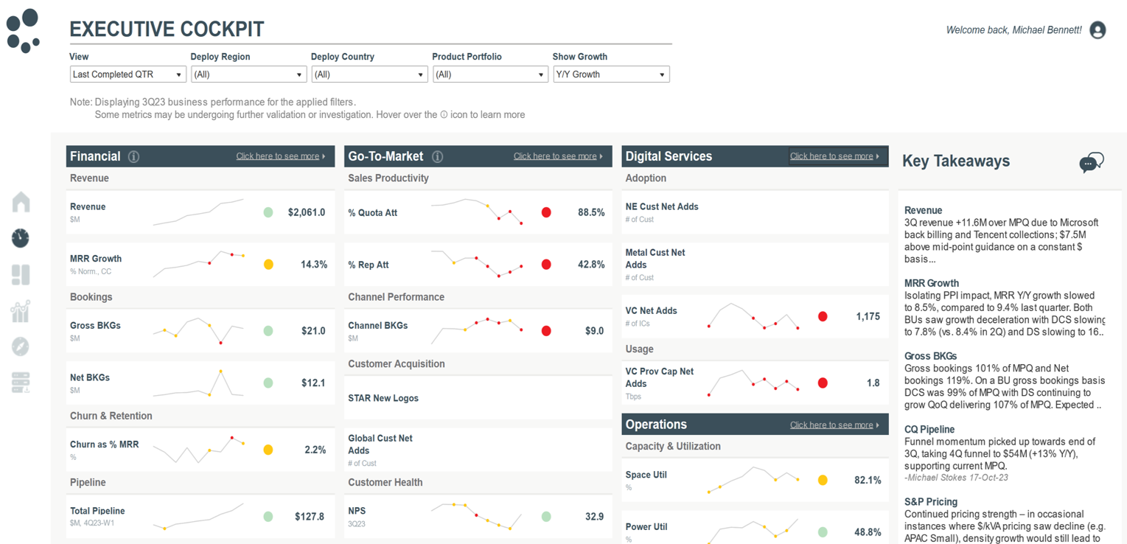Click the info icon next to Go-To-Market
The width and height of the screenshot is (1127, 544).
(x=438, y=156)
